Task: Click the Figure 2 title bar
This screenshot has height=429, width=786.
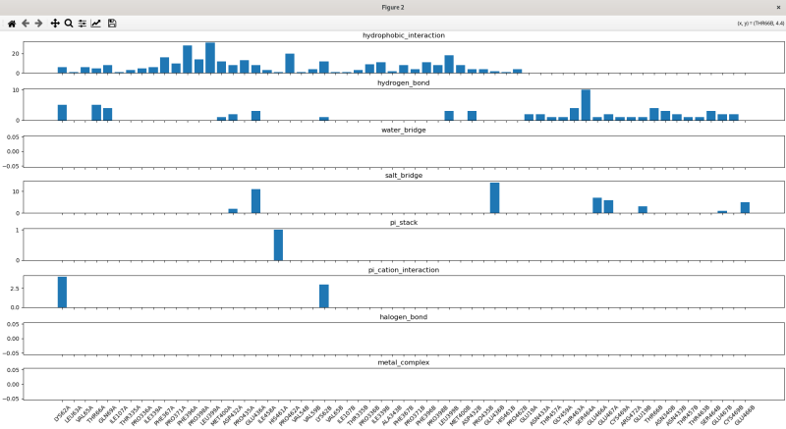Action: (393, 7)
